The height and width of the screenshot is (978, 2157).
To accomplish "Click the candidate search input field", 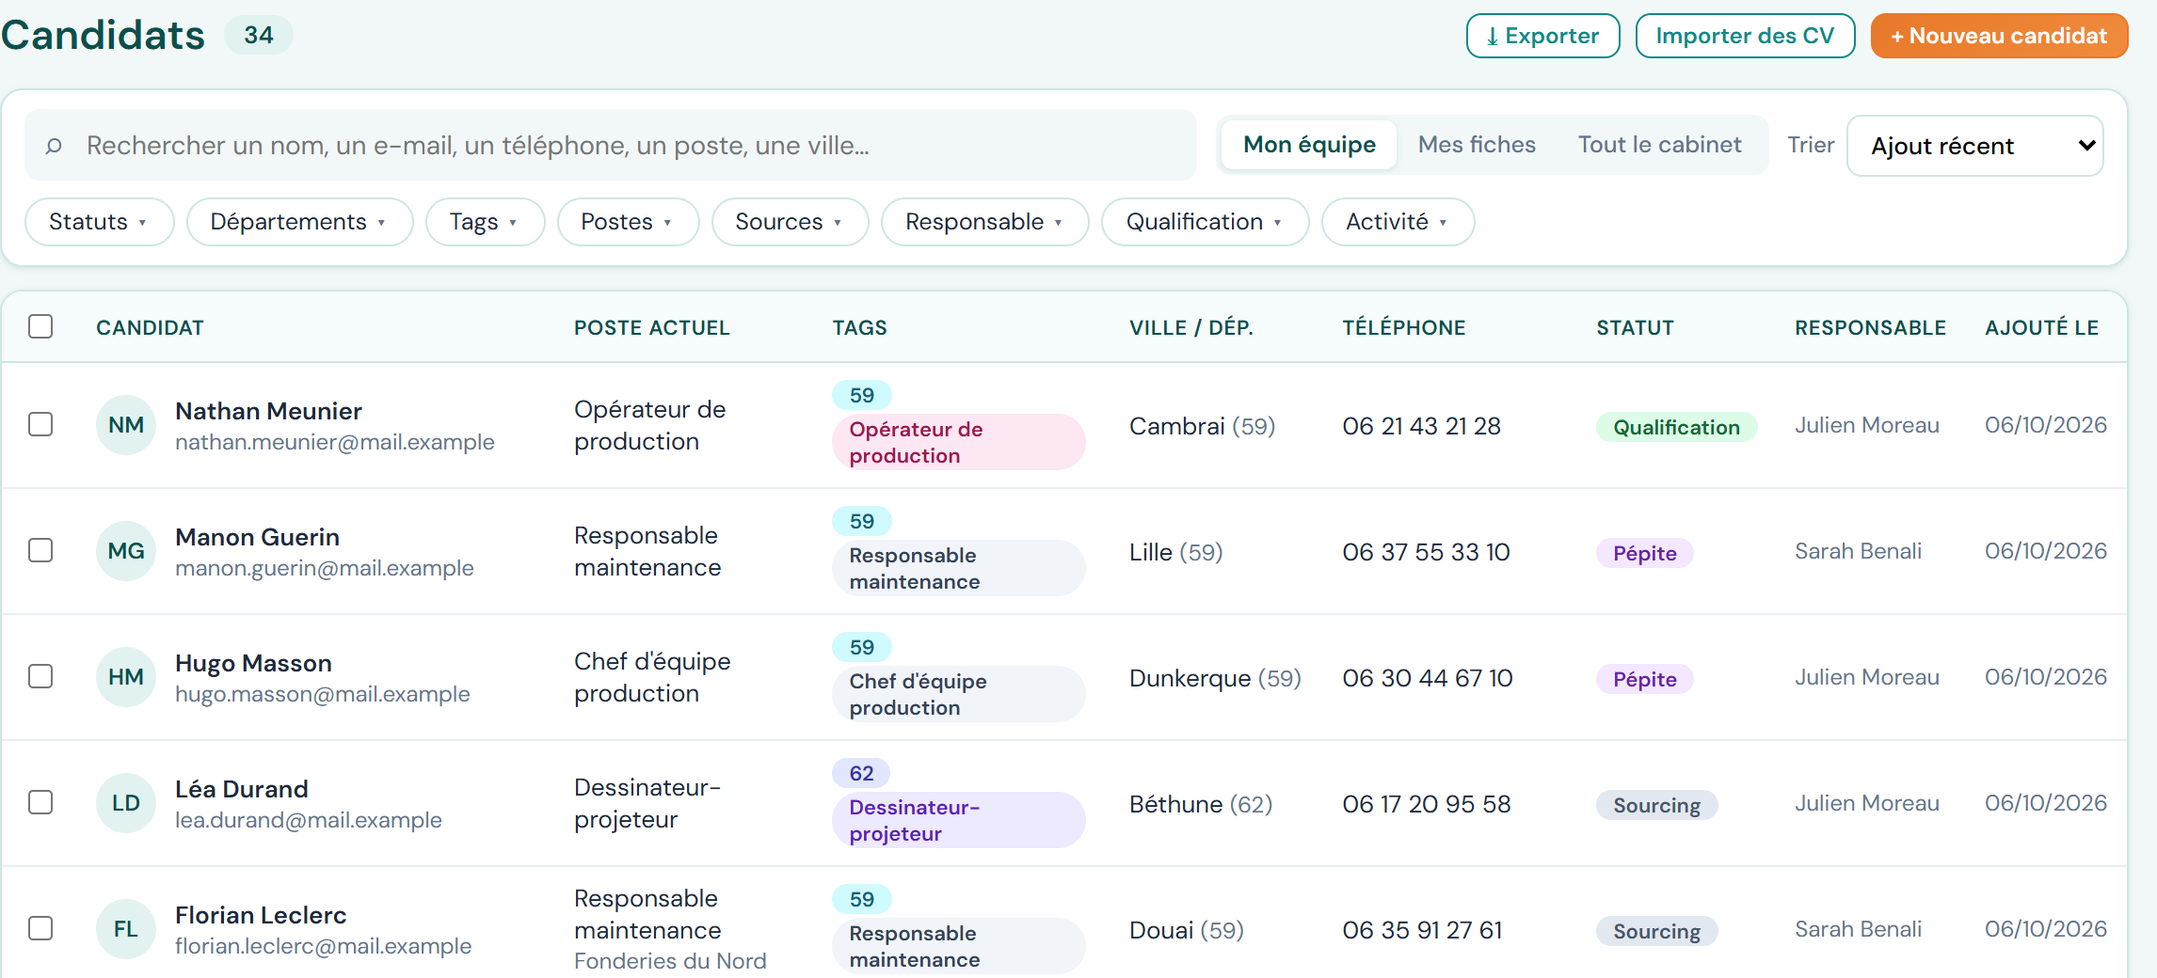I will click(611, 146).
